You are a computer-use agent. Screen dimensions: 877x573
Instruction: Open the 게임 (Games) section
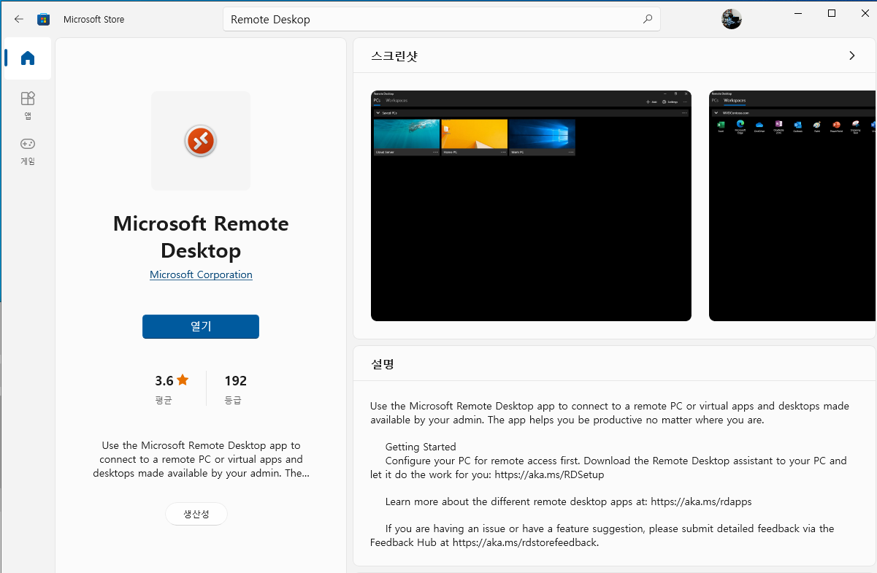click(x=28, y=151)
